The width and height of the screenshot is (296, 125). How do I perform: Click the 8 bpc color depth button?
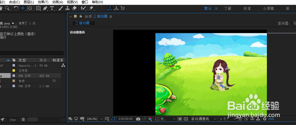pos(13,120)
